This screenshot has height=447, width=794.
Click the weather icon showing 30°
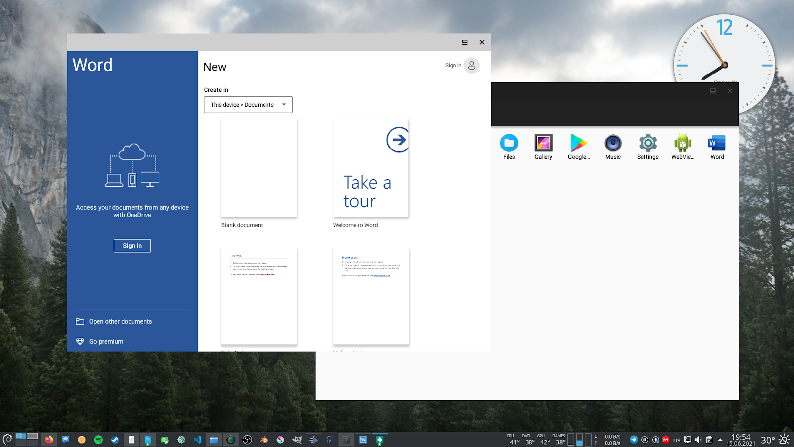pyautogui.click(x=784, y=440)
